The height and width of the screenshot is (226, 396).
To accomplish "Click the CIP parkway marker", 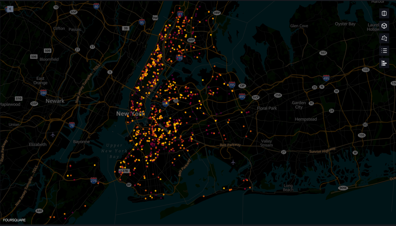I will (243, 85).
